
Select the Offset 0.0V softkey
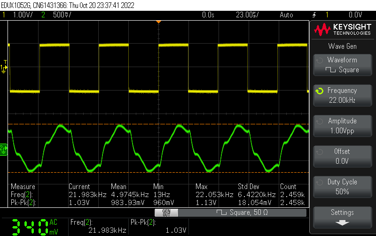[342, 156]
